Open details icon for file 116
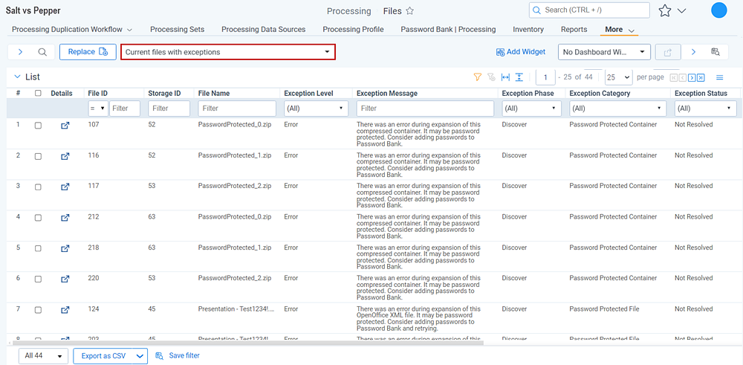 click(x=65, y=156)
